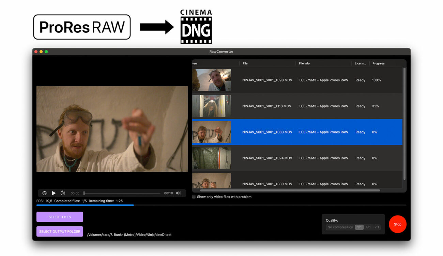Maximize the RawConvertor window with green button
This screenshot has width=443, height=256.
pyautogui.click(x=46, y=52)
